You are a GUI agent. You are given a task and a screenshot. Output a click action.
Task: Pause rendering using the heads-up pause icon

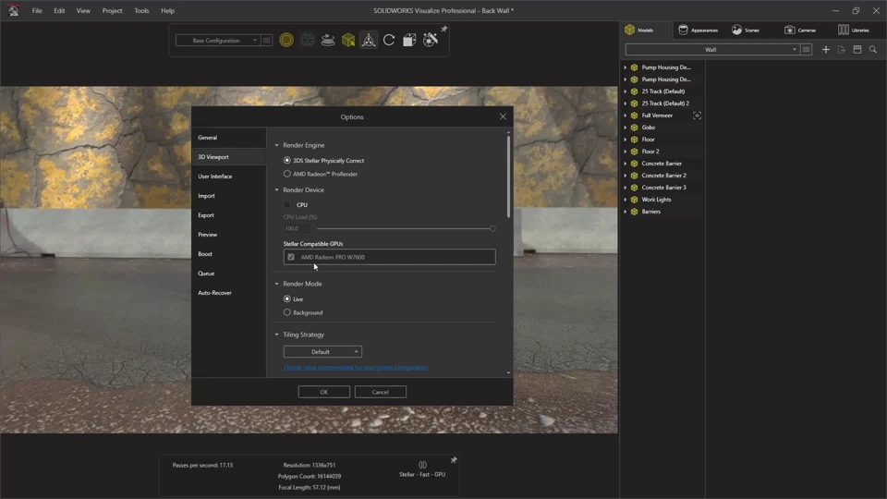(x=422, y=465)
